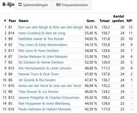Open the Frequentiestaten button
The height and width of the screenshot is (113, 137).
pos(72,5)
